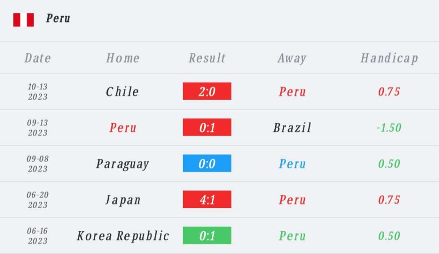Viewport: 439px width, 254px height.
Task: Click the 10-13 2023 match date
Action: (x=38, y=92)
